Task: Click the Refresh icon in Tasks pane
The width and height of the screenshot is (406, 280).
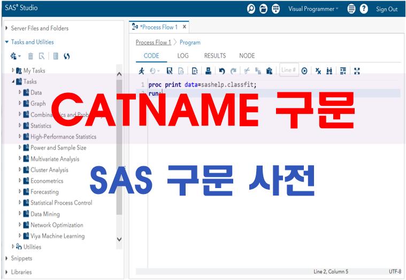Action: tap(66, 56)
